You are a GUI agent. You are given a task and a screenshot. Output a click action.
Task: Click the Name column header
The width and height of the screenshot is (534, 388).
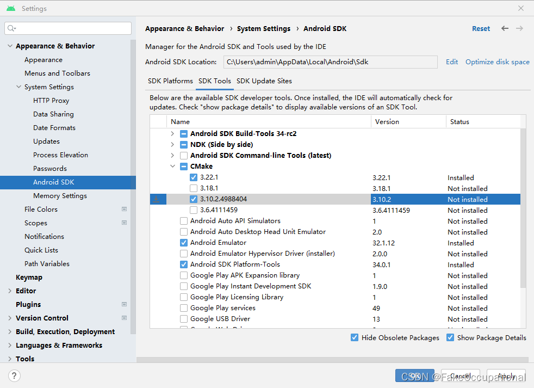269,122
